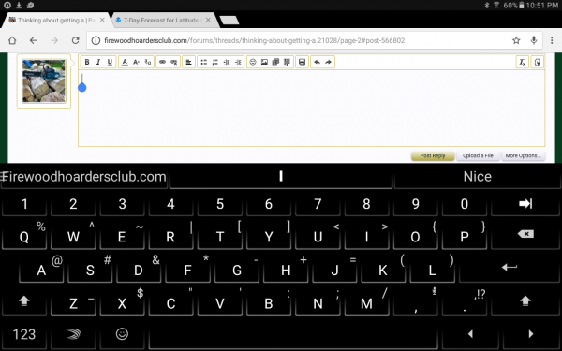Click the outdent icon
The height and width of the screenshot is (351, 562).
point(227,62)
